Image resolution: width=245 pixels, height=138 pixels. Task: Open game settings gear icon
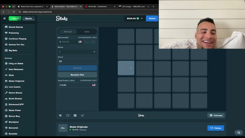pos(60,116)
